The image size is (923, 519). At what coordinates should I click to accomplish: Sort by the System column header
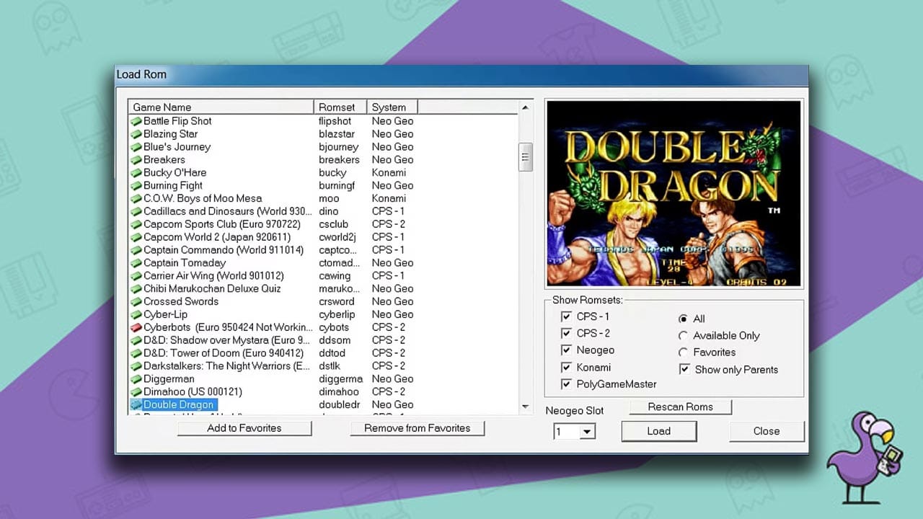(x=392, y=107)
